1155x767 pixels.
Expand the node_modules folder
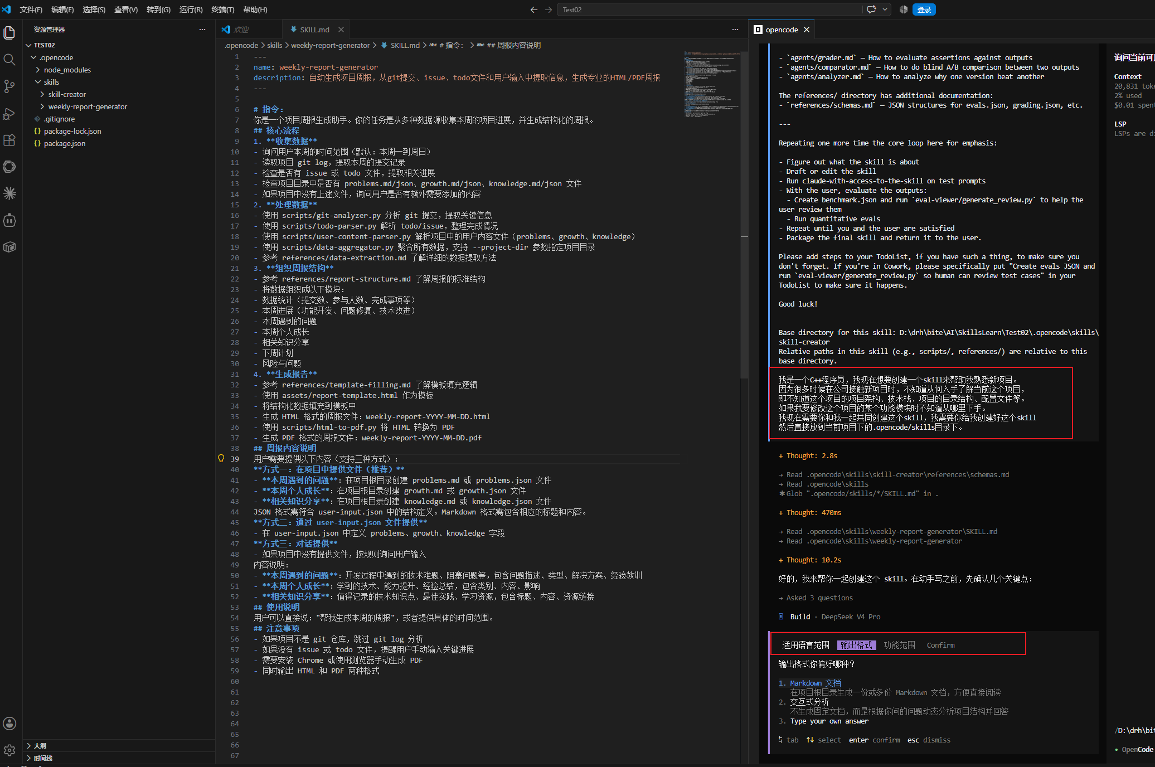coord(38,70)
